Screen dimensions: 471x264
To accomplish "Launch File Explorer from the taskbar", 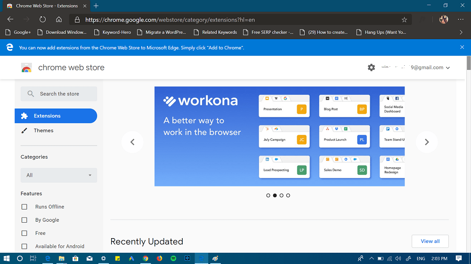I will (61, 258).
